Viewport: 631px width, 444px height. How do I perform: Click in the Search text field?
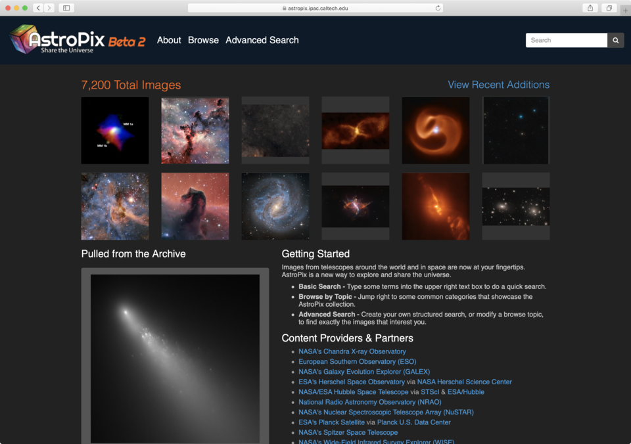pyautogui.click(x=566, y=40)
